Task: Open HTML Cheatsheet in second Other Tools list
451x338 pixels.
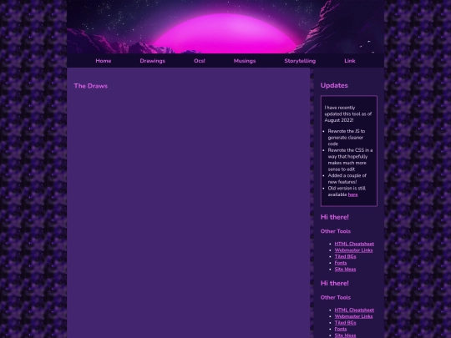Action: (354, 310)
